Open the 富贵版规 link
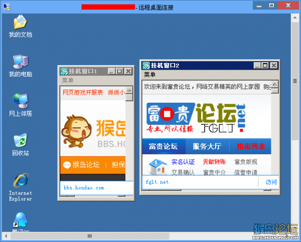Image resolution: width=301 pixels, height=242 pixels. click(246, 162)
